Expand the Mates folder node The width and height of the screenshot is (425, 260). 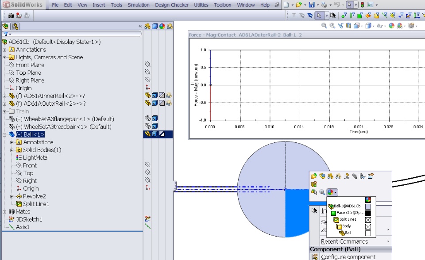pyautogui.click(x=4, y=212)
